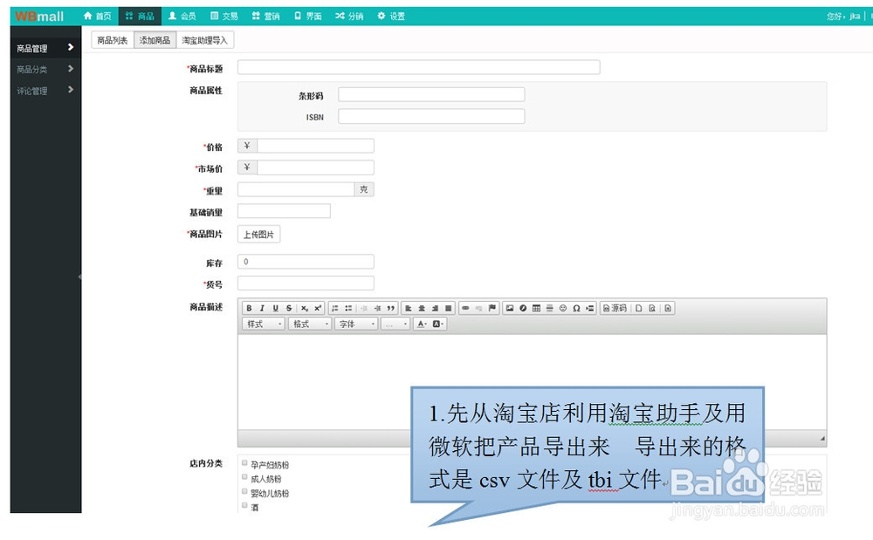Insert special character Ω in editor
Viewport: 873px width, 540px height.
(x=577, y=308)
